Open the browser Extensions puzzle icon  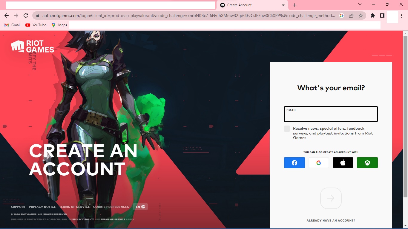(x=373, y=15)
